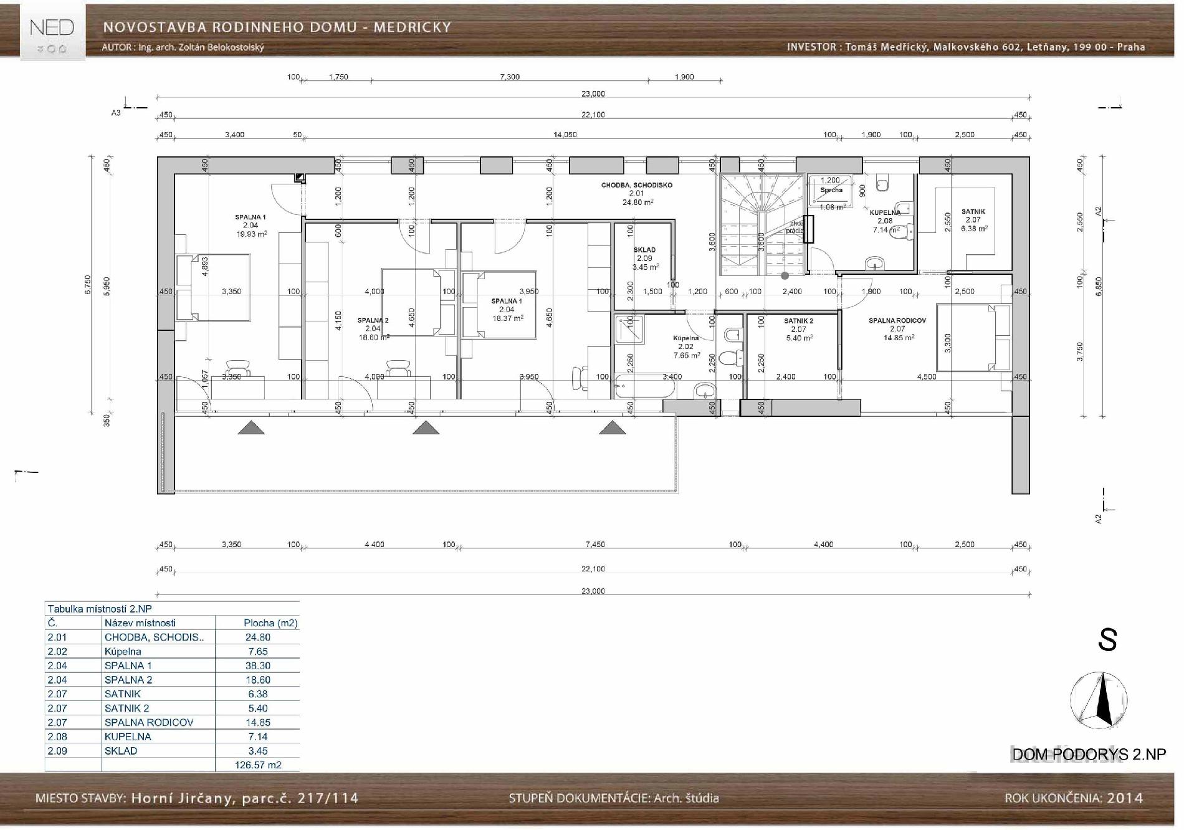
Task: Select the A3 section marker label
Action: (x=116, y=113)
